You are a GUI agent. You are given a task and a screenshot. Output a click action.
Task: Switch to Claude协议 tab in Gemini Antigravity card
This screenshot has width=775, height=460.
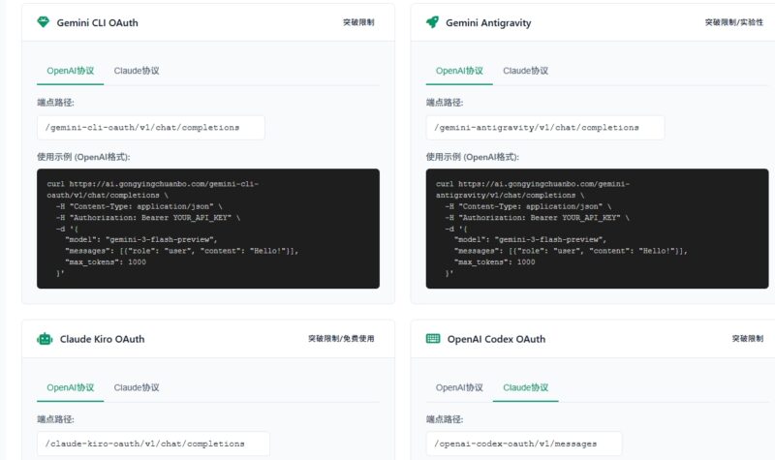(x=525, y=71)
